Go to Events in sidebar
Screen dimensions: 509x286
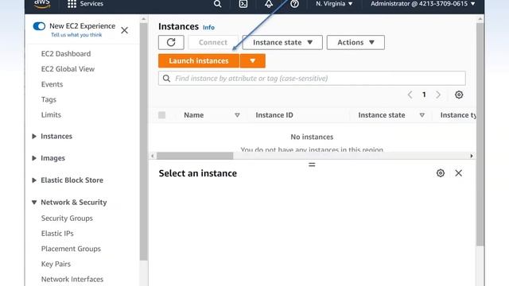click(x=52, y=84)
